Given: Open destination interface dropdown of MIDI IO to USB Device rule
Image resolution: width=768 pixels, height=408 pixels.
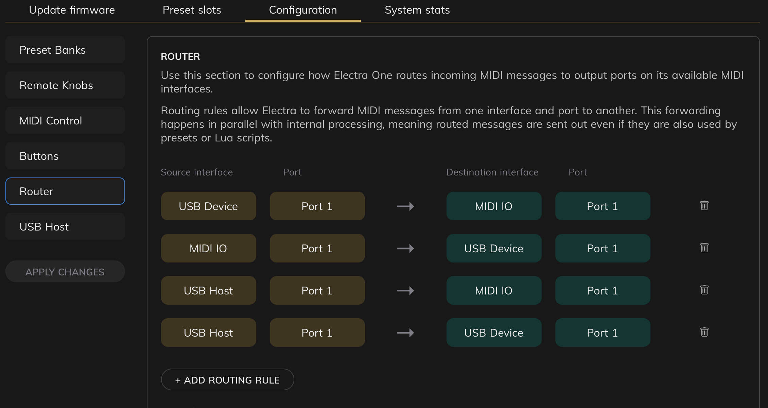Looking at the screenshot, I should tap(494, 248).
